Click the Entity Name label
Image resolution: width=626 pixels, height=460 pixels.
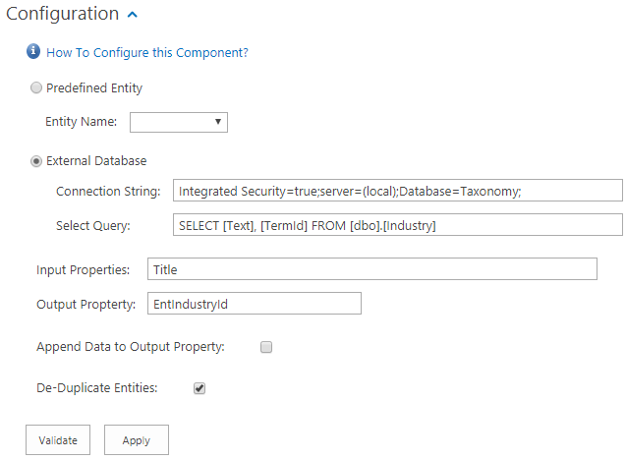click(82, 122)
